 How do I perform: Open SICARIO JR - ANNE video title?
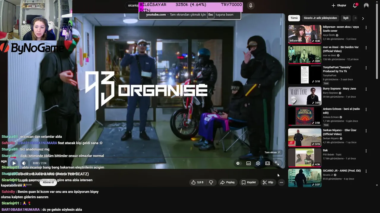pyautogui.click(x=342, y=171)
